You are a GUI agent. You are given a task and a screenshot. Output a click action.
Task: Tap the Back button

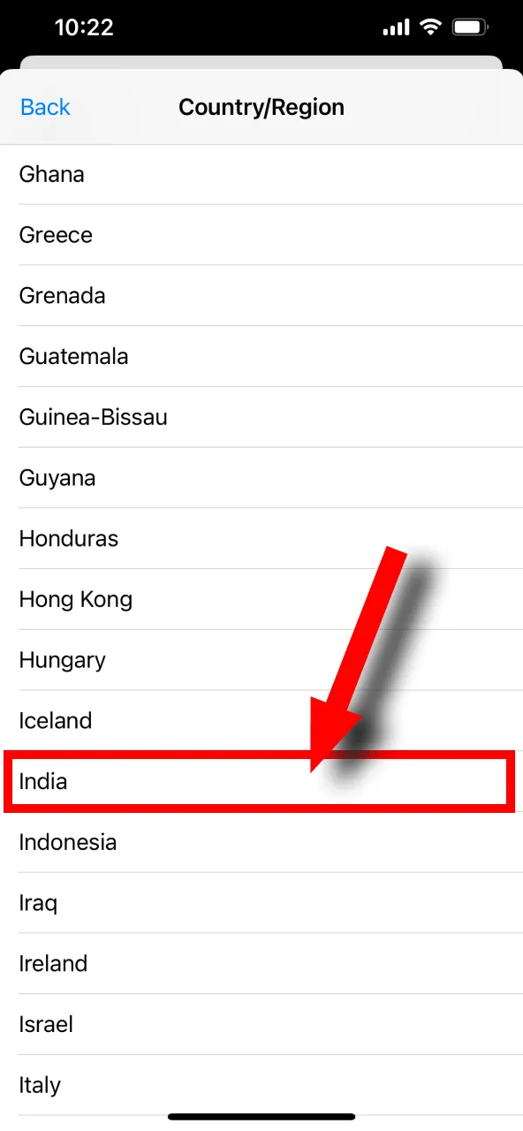pos(44,106)
